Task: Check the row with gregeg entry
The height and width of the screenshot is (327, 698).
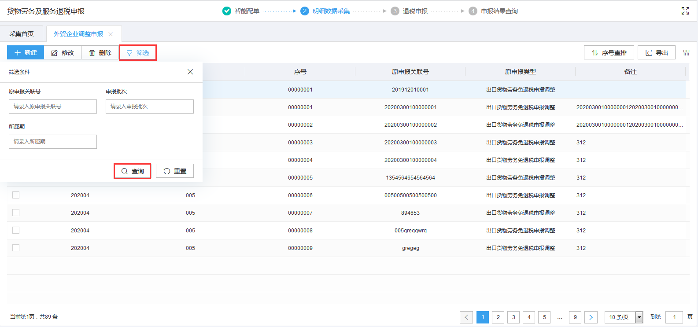Action: (x=16, y=248)
